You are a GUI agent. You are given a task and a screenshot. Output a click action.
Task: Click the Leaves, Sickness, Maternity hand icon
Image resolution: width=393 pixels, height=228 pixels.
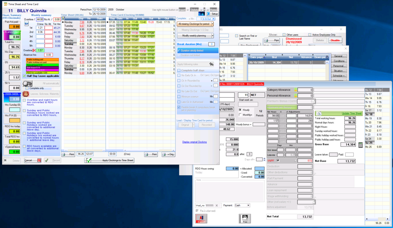(26, 93)
